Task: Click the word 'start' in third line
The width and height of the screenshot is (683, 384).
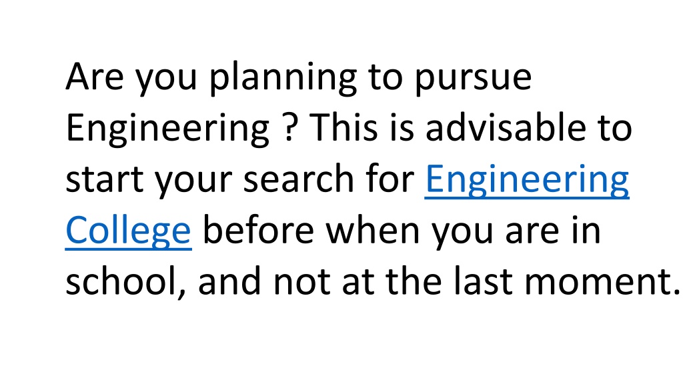Action: [105, 179]
